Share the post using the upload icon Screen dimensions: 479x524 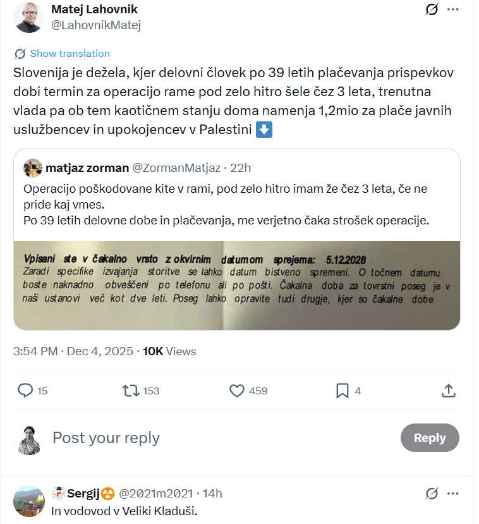(x=448, y=391)
